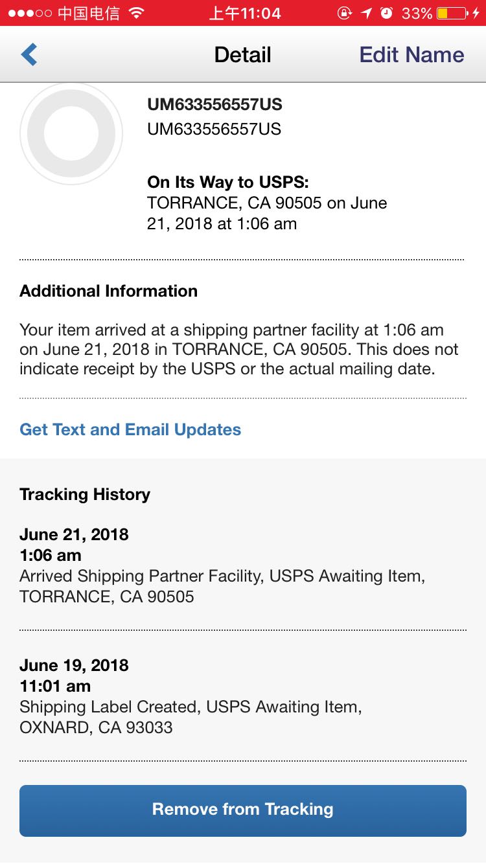Tap the bold tracking number UM633556557US
This screenshot has width=486, height=864.
point(214,105)
